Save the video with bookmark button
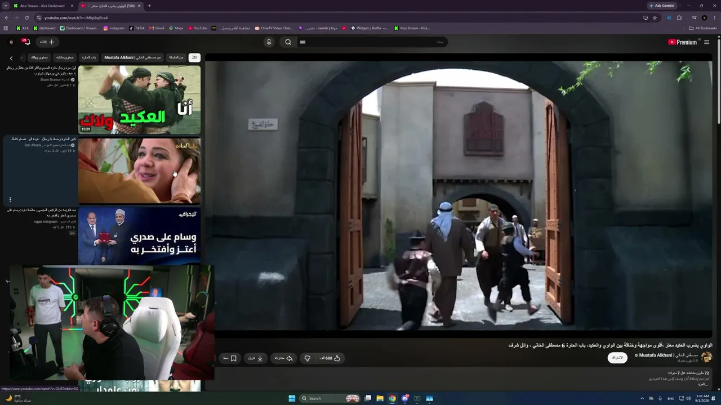 230,358
